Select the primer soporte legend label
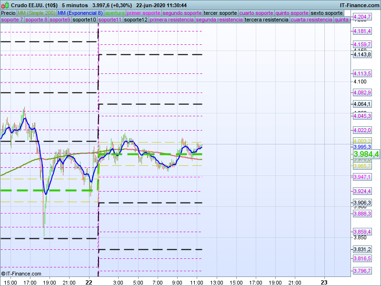Image resolution: width=381 pixels, height=286 pixels. [x=144, y=13]
